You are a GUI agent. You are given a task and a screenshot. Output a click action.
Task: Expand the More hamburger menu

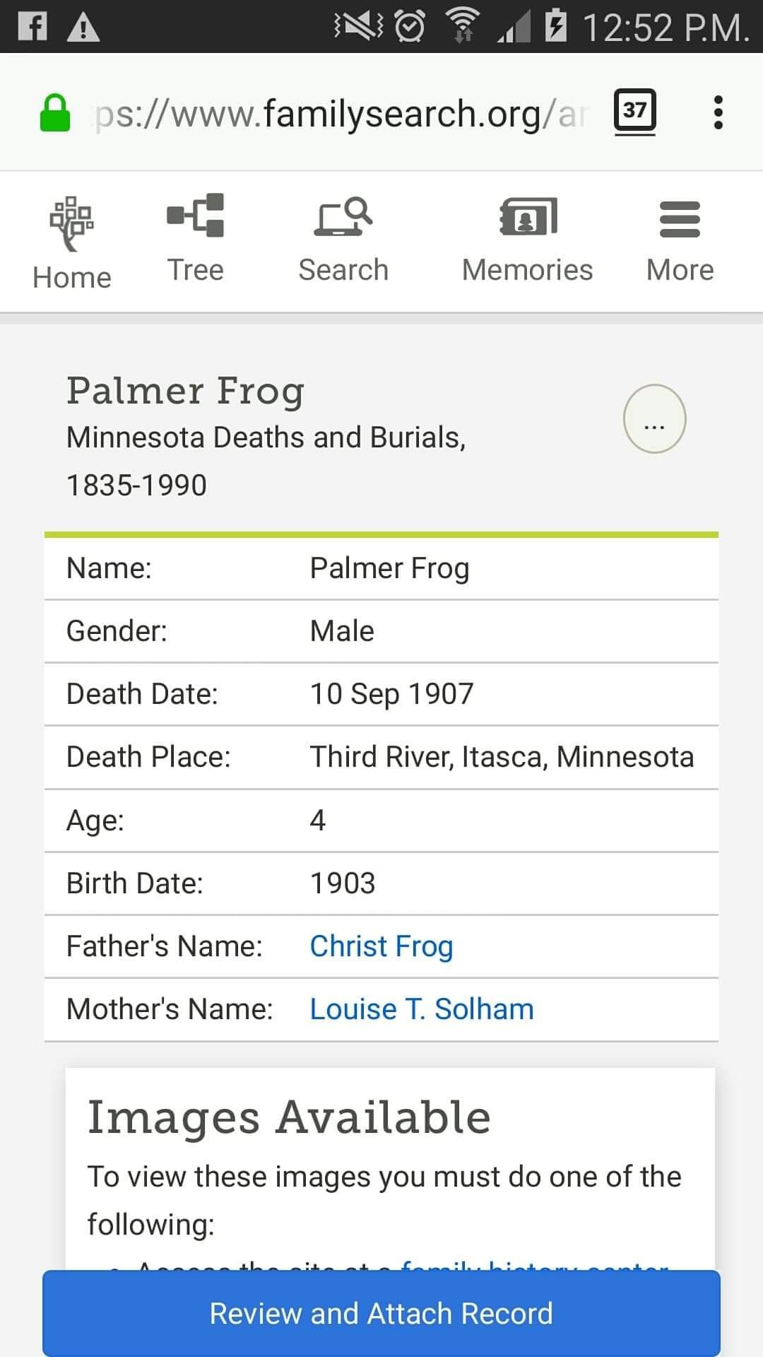[680, 219]
